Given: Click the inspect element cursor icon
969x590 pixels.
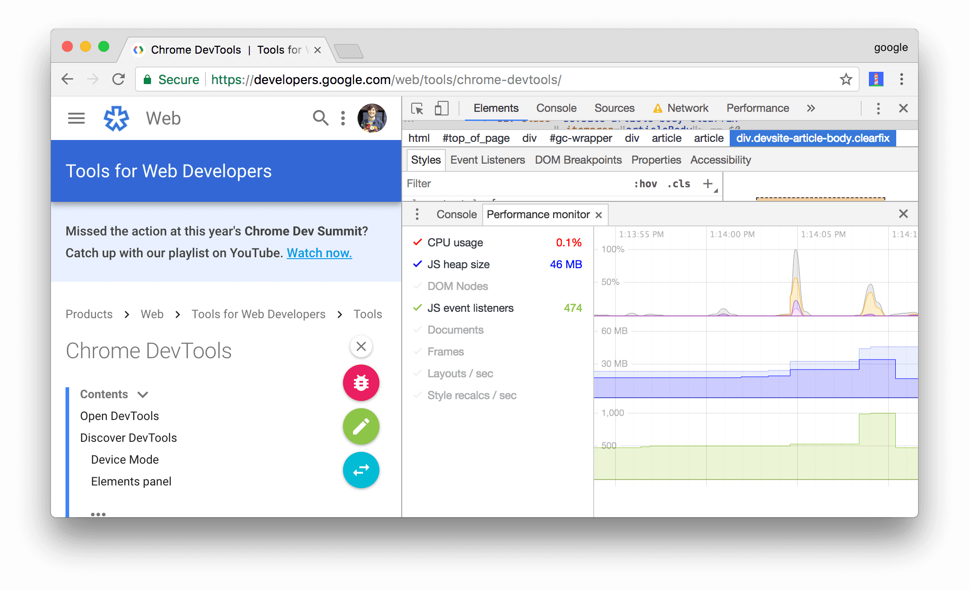Looking at the screenshot, I should 417,109.
